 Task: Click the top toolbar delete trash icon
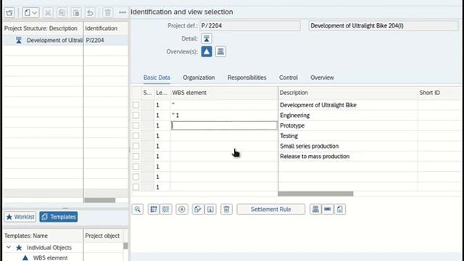(108, 13)
